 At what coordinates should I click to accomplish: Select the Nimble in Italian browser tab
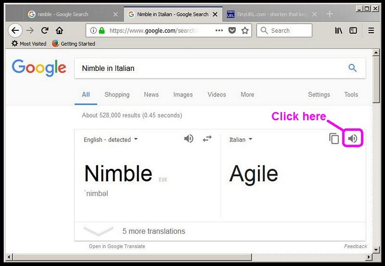coord(172,14)
